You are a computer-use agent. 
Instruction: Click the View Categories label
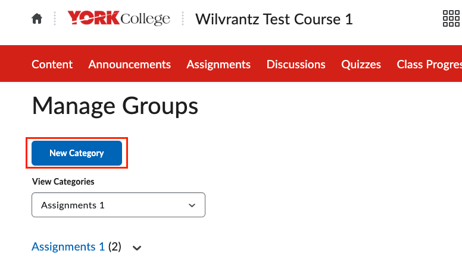pyautogui.click(x=63, y=182)
